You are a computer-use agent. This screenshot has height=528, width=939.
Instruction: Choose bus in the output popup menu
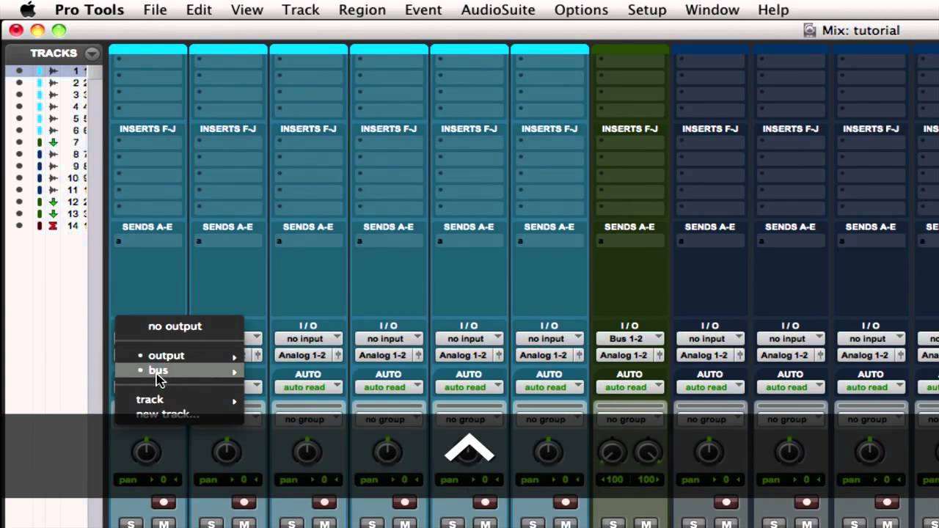(x=178, y=370)
